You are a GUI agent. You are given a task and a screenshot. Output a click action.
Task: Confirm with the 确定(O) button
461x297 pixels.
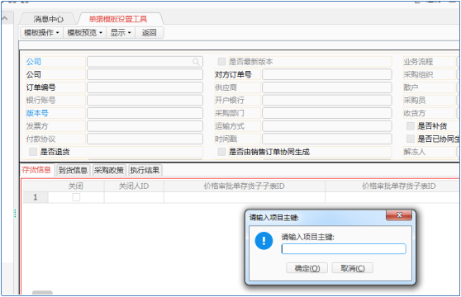(x=307, y=268)
